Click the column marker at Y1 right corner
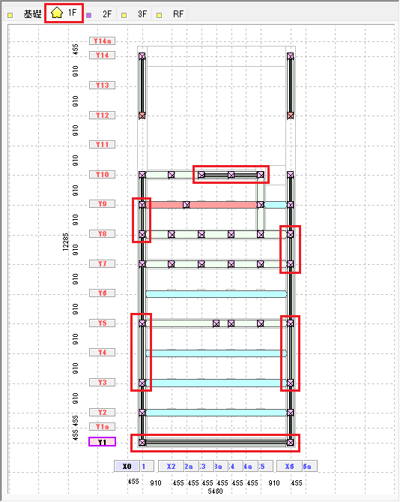This screenshot has height=502, width=400. (290, 443)
